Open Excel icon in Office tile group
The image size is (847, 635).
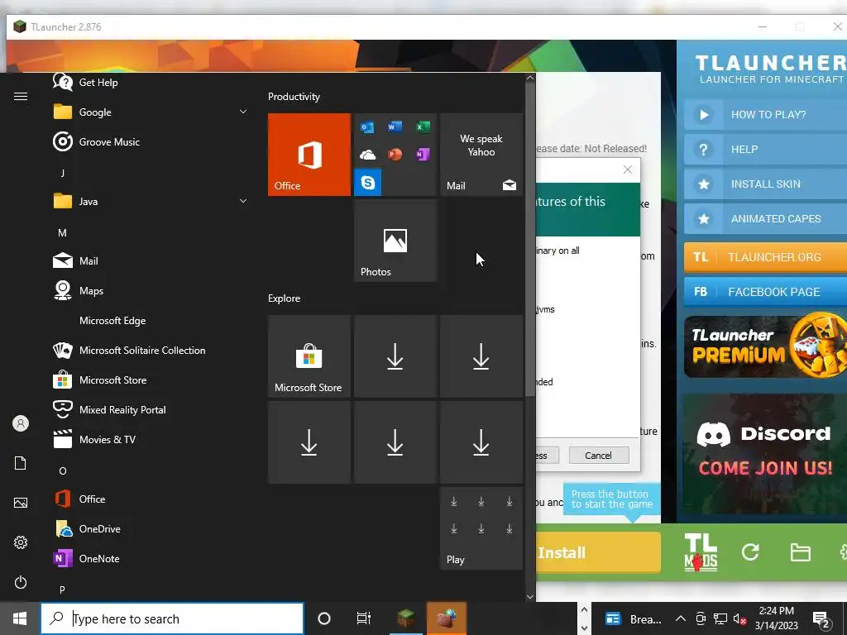(423, 127)
